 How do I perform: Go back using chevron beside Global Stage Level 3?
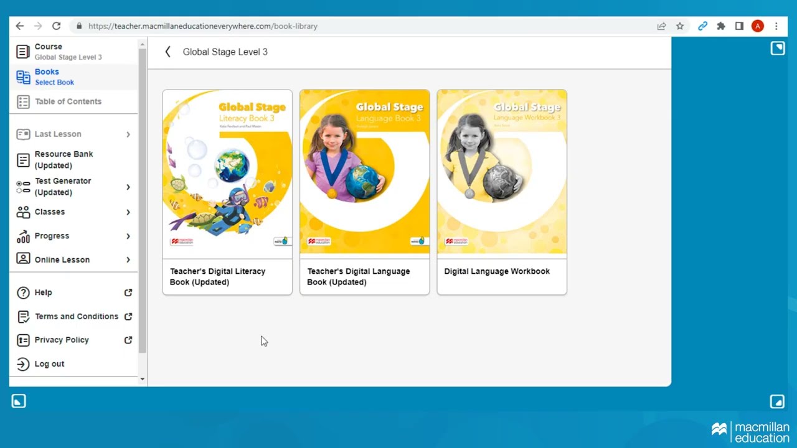[167, 52]
